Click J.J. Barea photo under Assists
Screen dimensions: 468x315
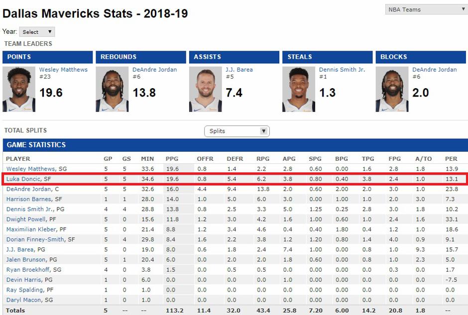click(x=206, y=89)
